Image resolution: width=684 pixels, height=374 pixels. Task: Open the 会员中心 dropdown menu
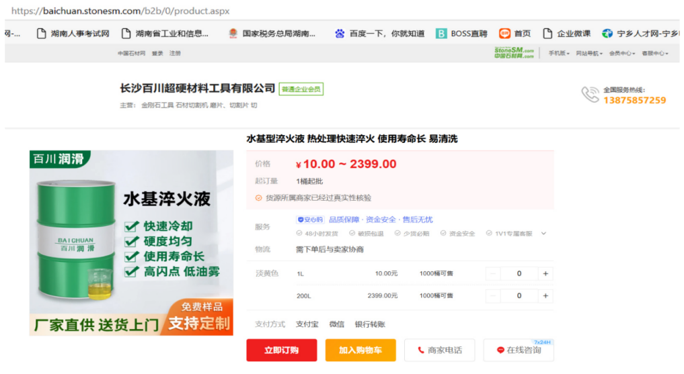621,53
